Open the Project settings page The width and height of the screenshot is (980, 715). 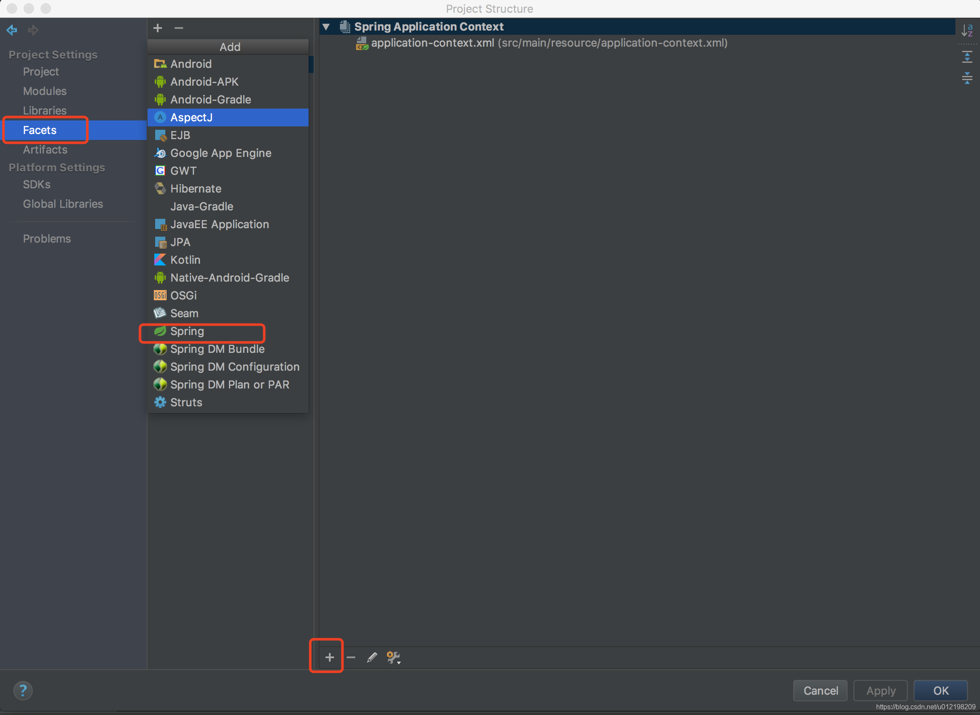tap(41, 71)
